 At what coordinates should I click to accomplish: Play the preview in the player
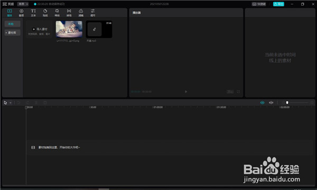(x=186, y=92)
